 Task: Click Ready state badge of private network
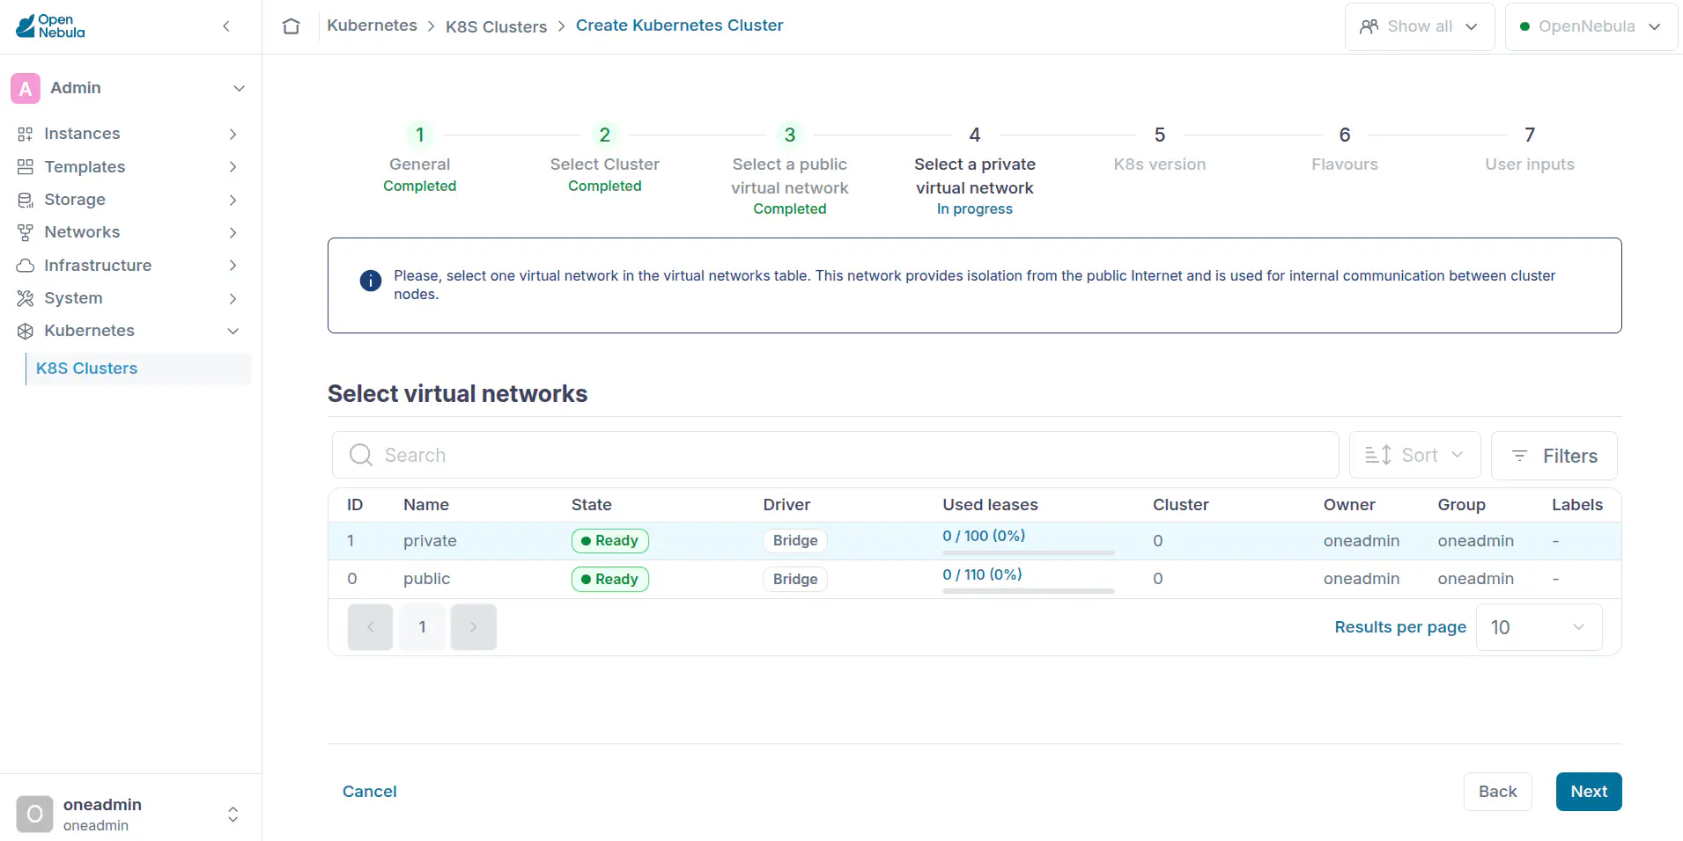(x=610, y=541)
